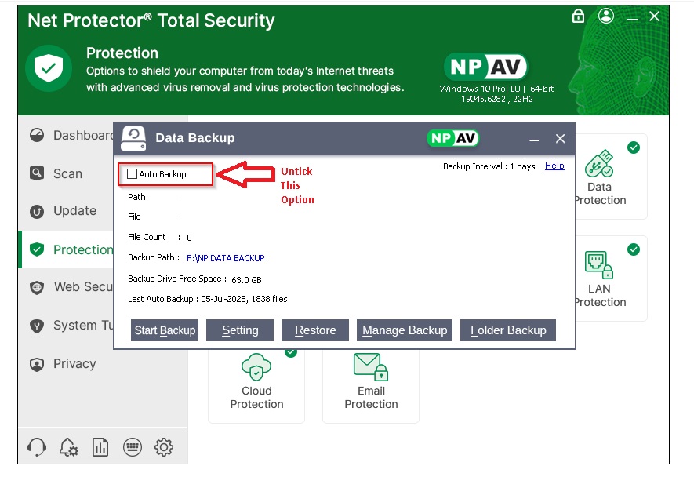Open the user account icon
This screenshot has height=477, width=694.
coord(605,16)
